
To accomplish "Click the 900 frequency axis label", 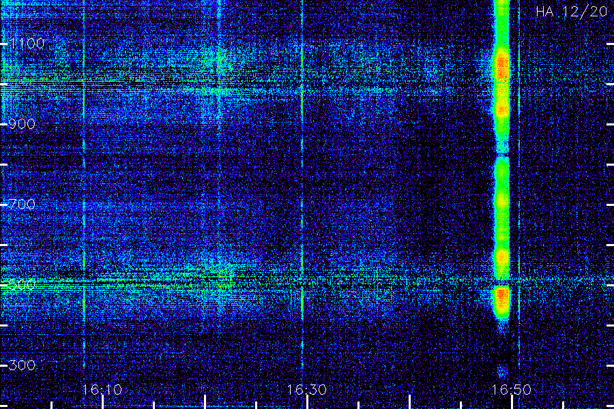I will 22,124.
